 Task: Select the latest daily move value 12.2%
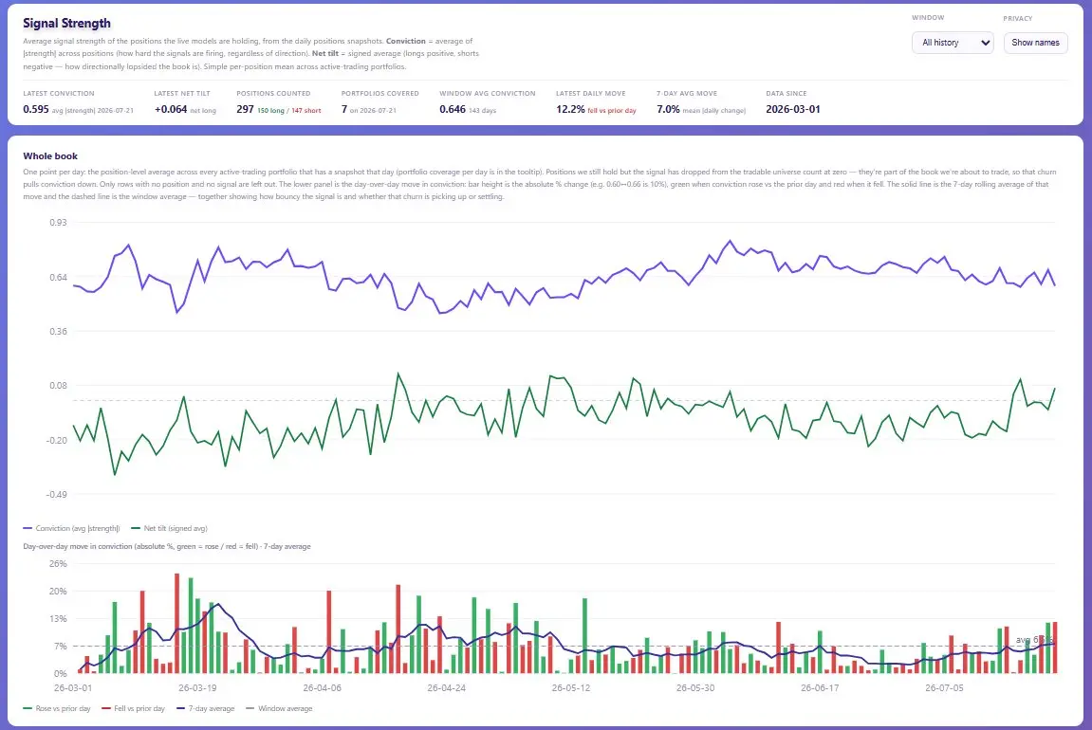570,109
